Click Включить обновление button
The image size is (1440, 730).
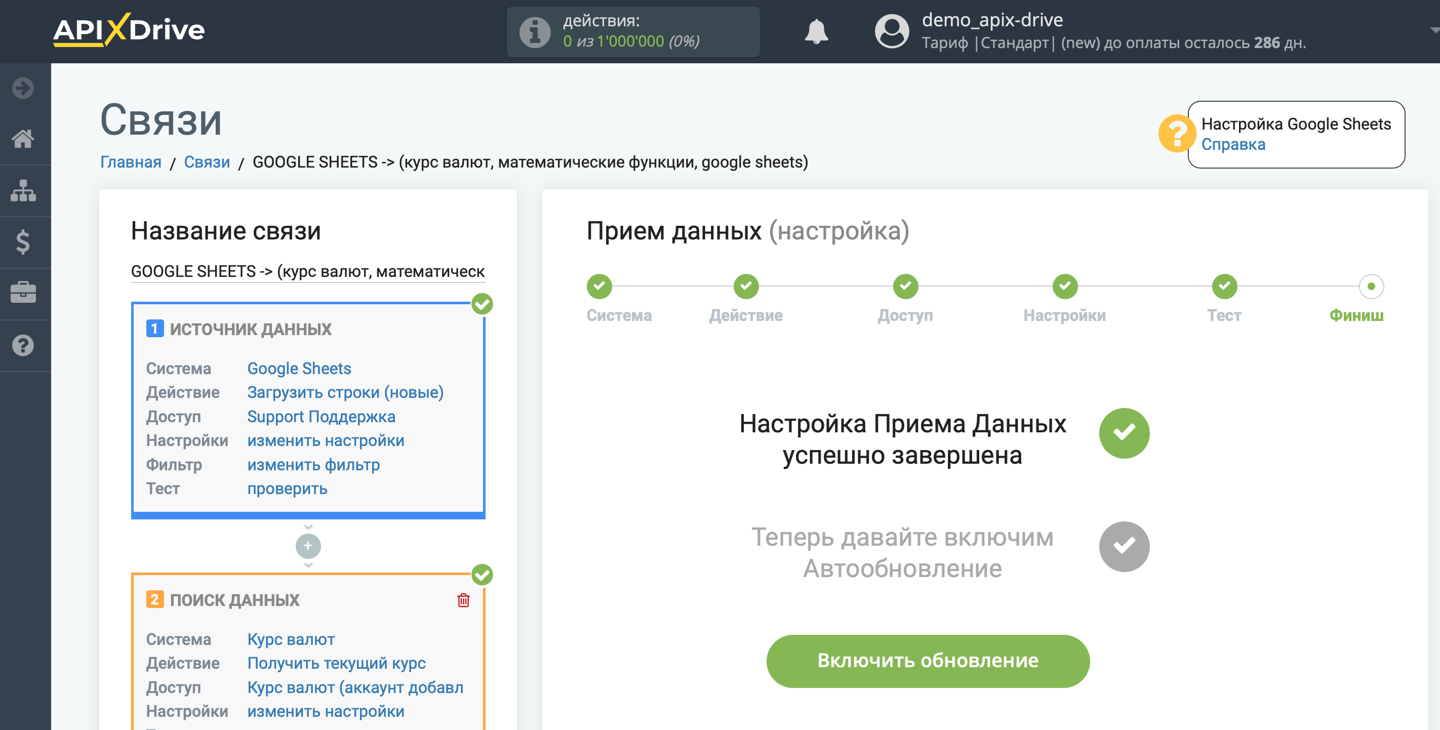[x=928, y=661]
